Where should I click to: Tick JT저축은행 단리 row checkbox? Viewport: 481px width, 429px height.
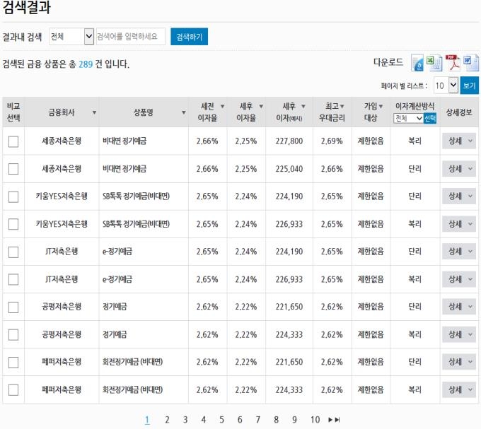point(13,252)
